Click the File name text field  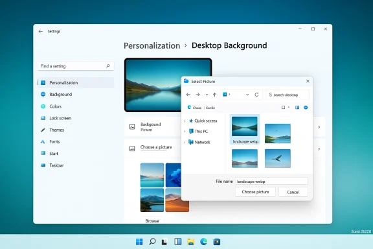(271, 182)
